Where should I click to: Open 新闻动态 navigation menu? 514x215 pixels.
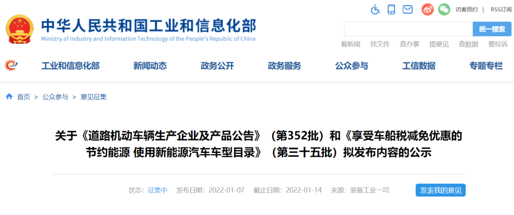(x=150, y=66)
